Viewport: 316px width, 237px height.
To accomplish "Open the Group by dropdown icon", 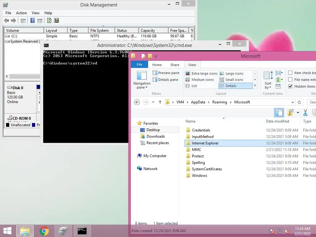I will point(279,73).
